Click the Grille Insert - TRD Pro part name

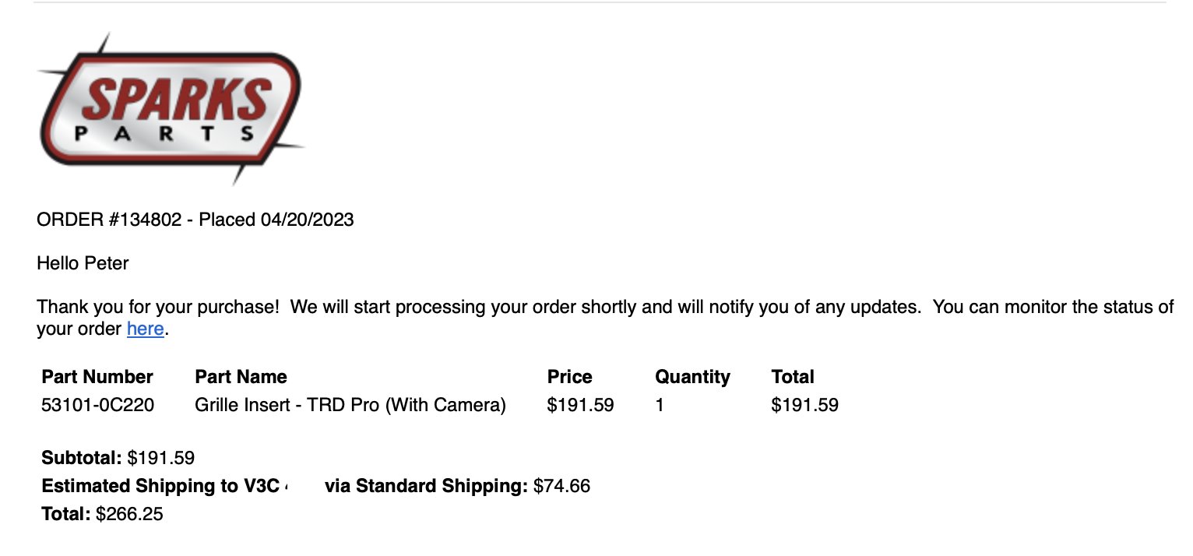pos(350,405)
